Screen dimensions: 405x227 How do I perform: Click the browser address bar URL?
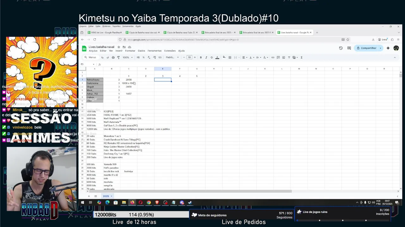pyautogui.click(x=183, y=40)
